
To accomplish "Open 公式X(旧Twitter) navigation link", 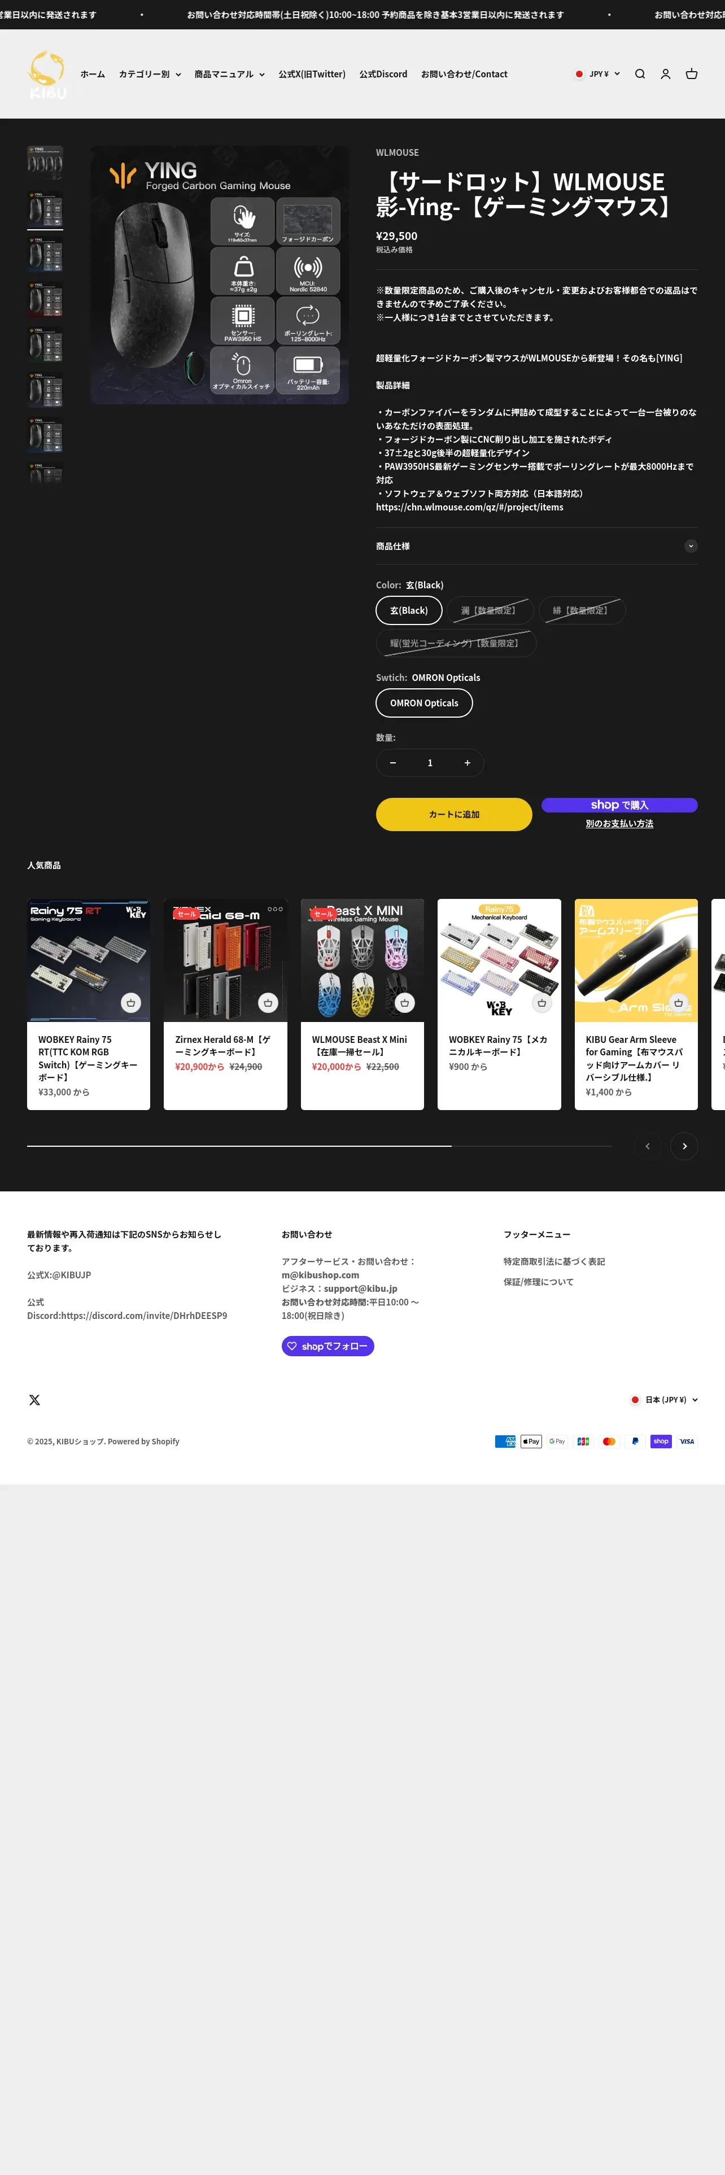I will (312, 75).
